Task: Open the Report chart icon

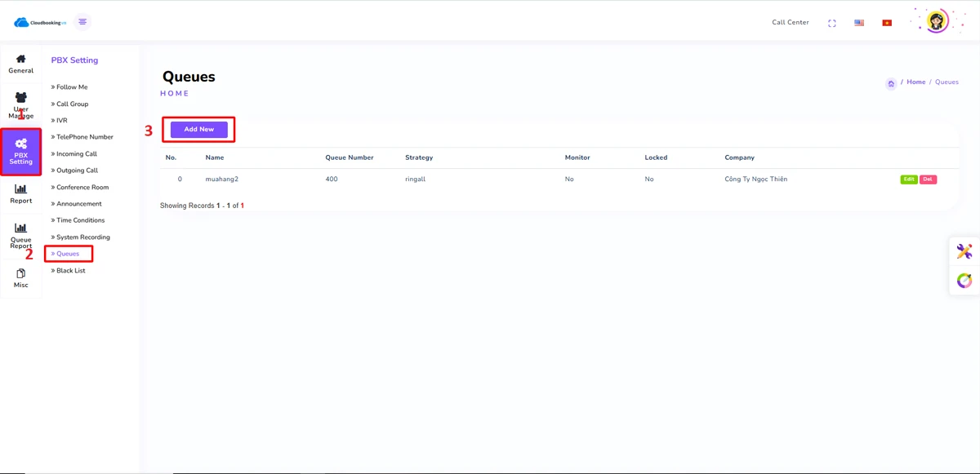Action: (21, 189)
